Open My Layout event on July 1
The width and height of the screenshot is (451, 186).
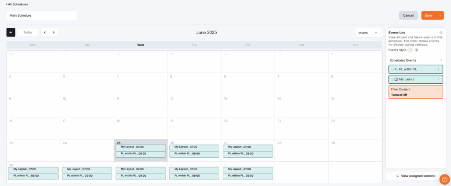(x=87, y=170)
